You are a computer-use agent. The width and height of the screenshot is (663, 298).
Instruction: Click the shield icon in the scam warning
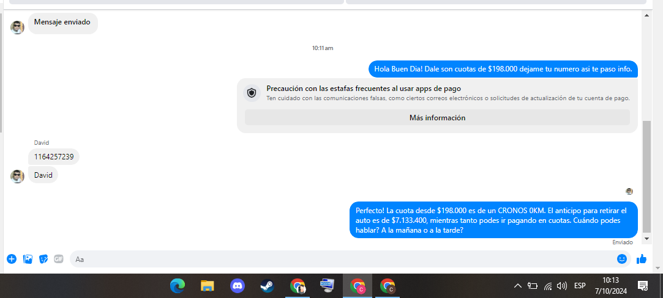click(251, 93)
